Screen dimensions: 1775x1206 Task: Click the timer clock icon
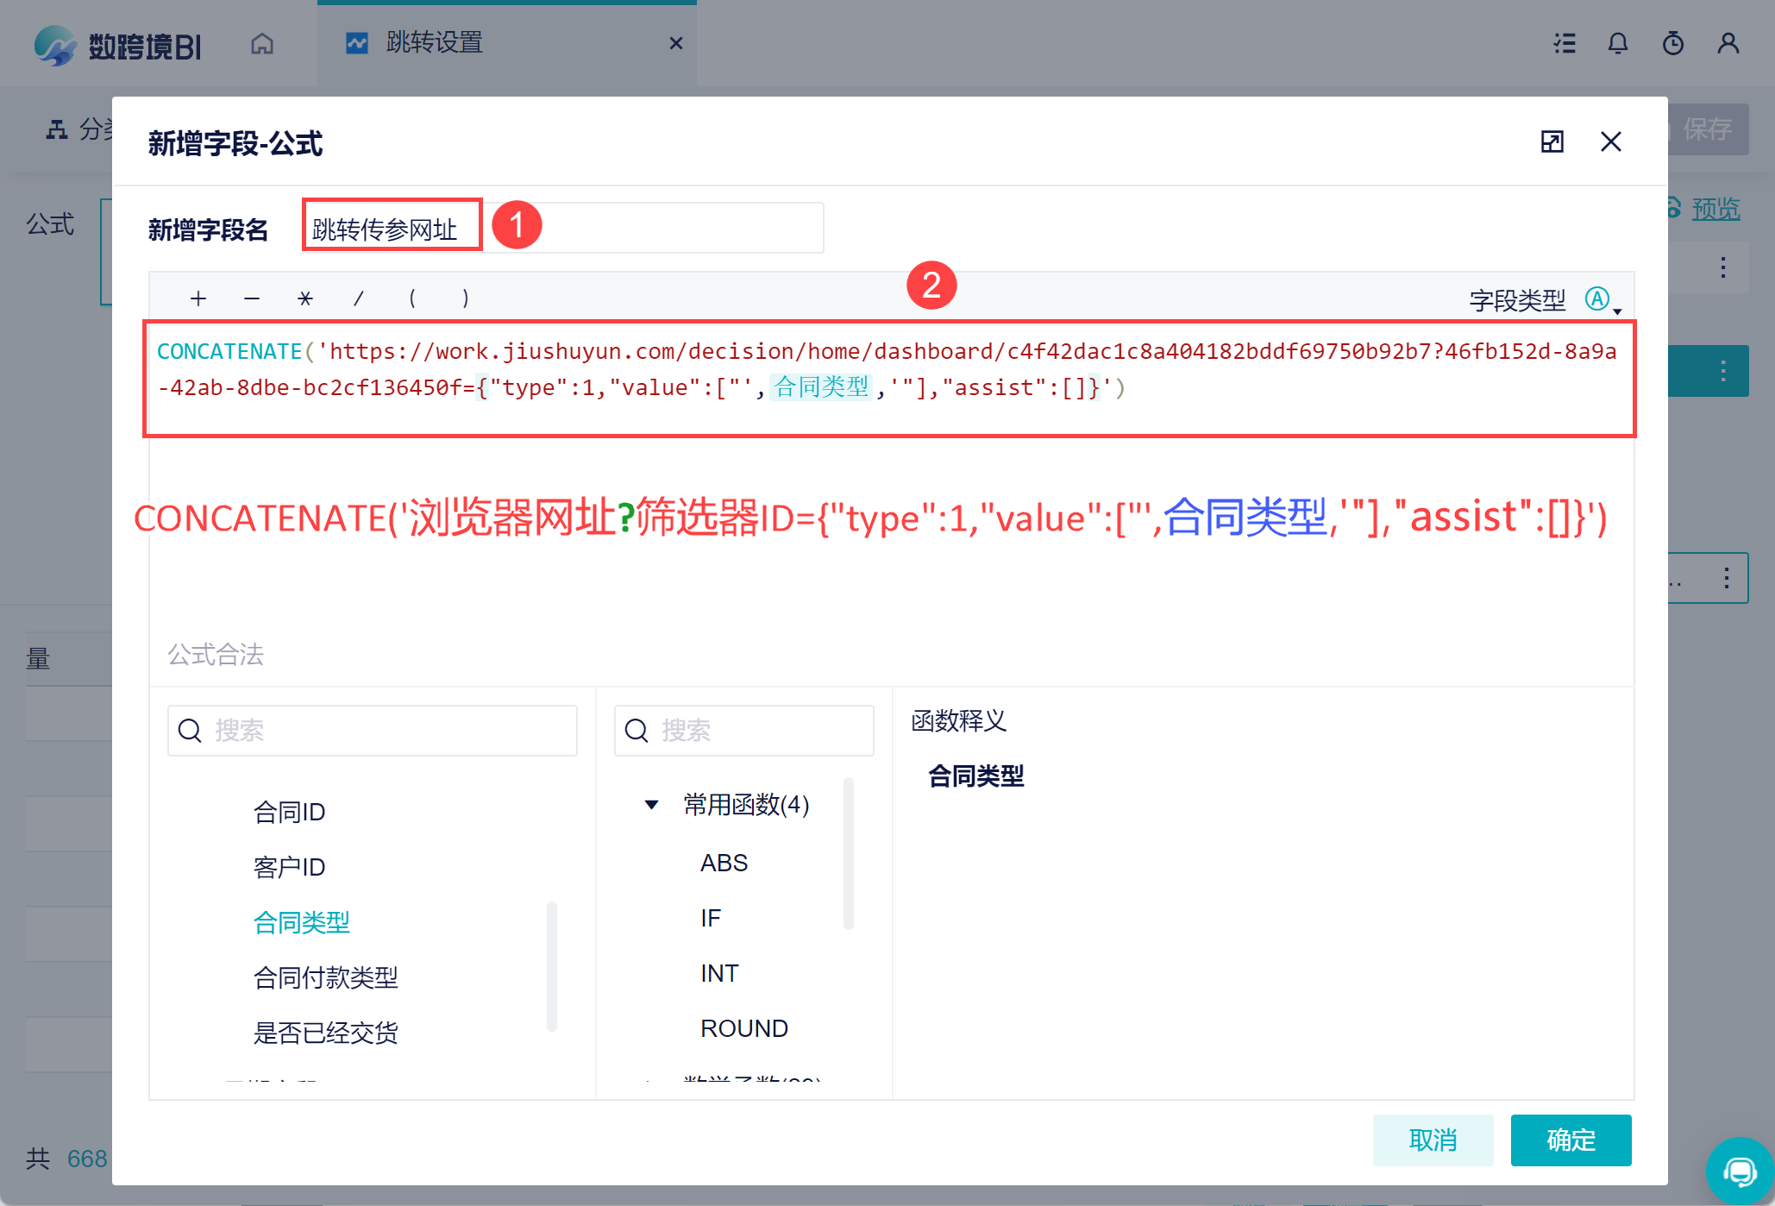click(x=1672, y=43)
